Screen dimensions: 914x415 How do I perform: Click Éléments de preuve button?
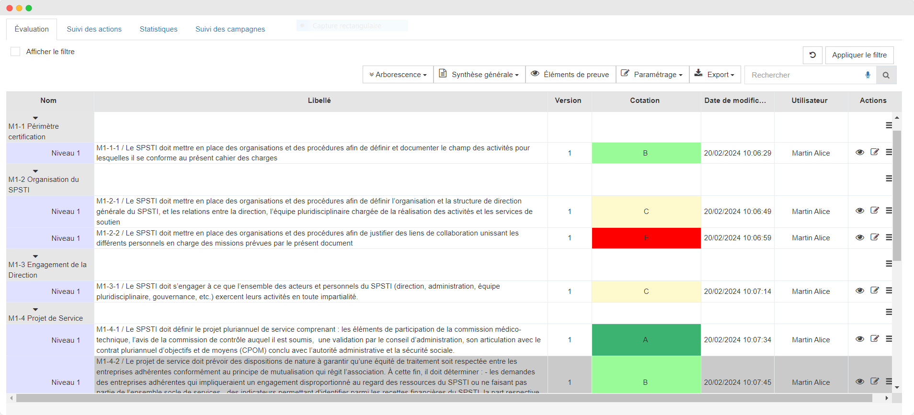(x=571, y=75)
